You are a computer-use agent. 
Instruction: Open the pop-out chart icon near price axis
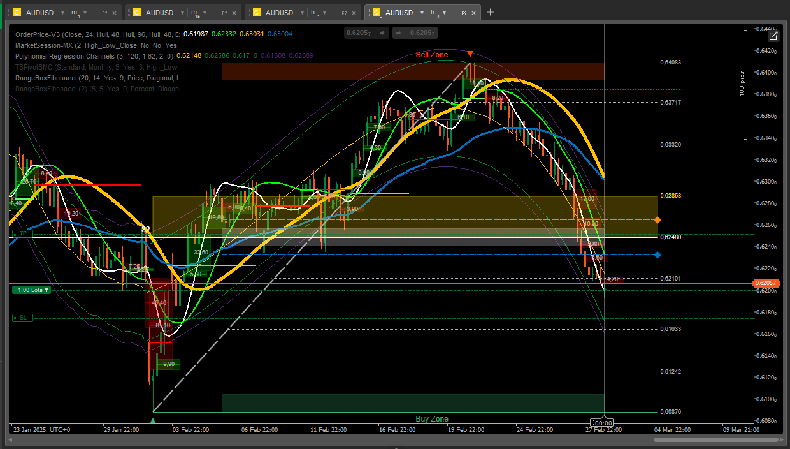(773, 36)
